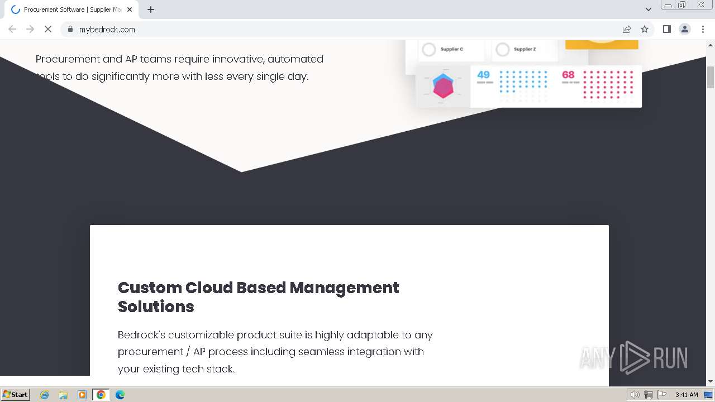
Task: Click the browser back arrow
Action: pyautogui.click(x=12, y=29)
